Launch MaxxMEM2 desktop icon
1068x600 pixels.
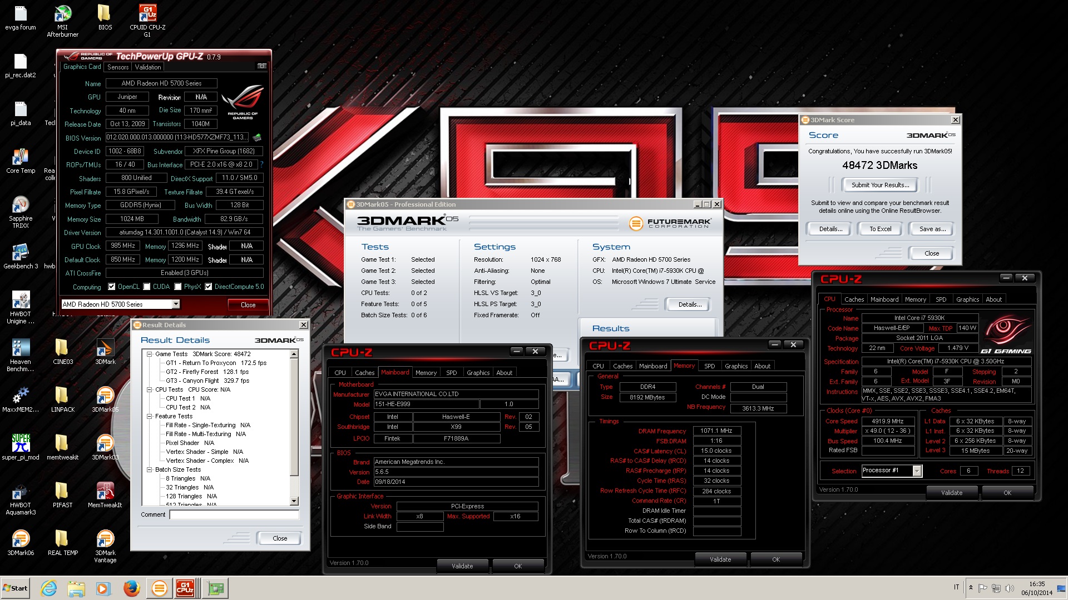pos(21,400)
